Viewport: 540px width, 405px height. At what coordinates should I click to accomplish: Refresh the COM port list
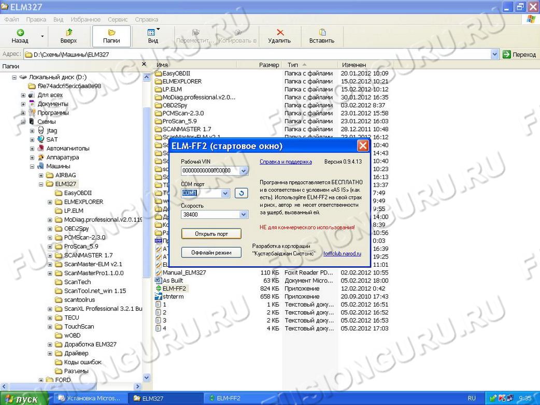241,193
